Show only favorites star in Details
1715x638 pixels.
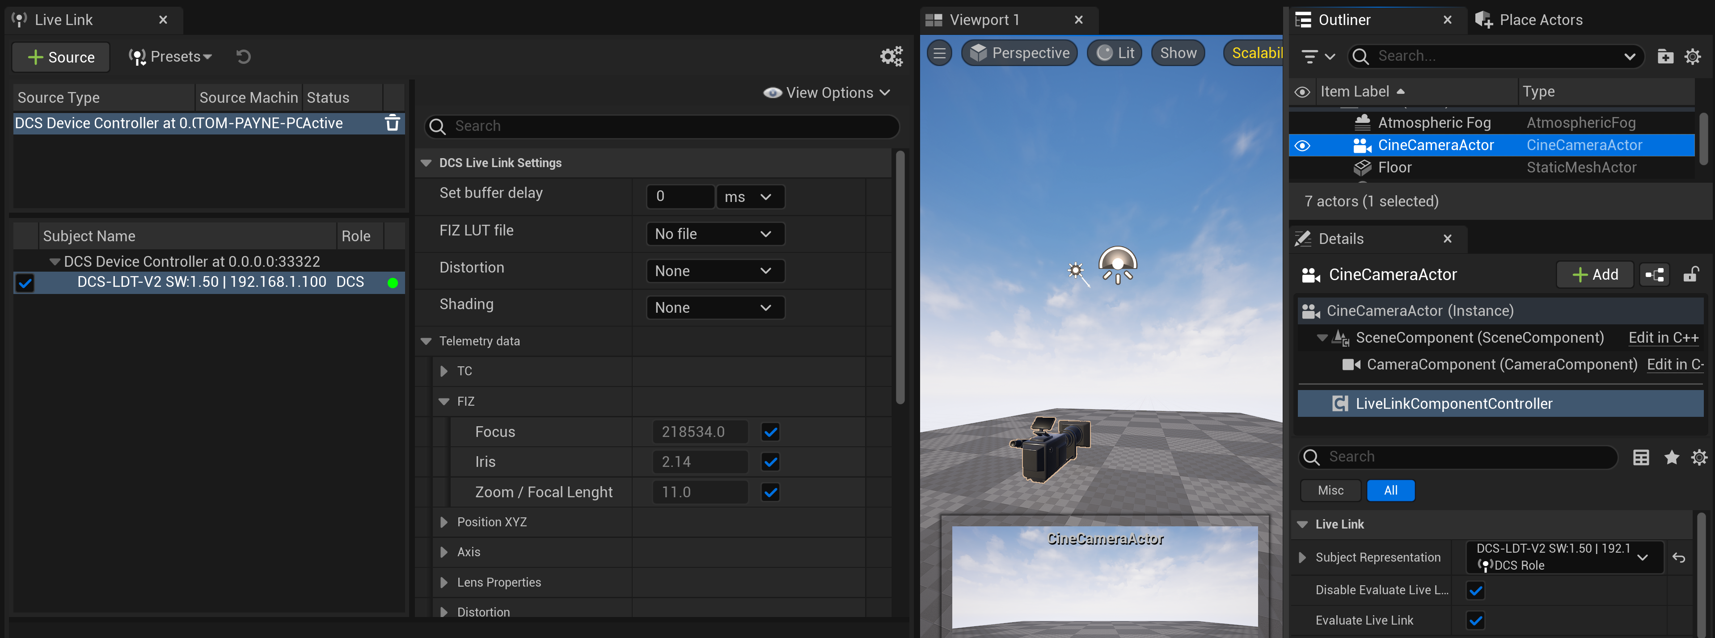pyautogui.click(x=1671, y=457)
